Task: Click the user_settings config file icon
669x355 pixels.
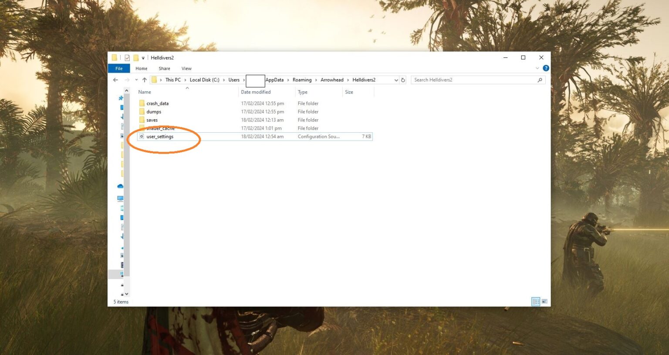Action: tap(142, 136)
